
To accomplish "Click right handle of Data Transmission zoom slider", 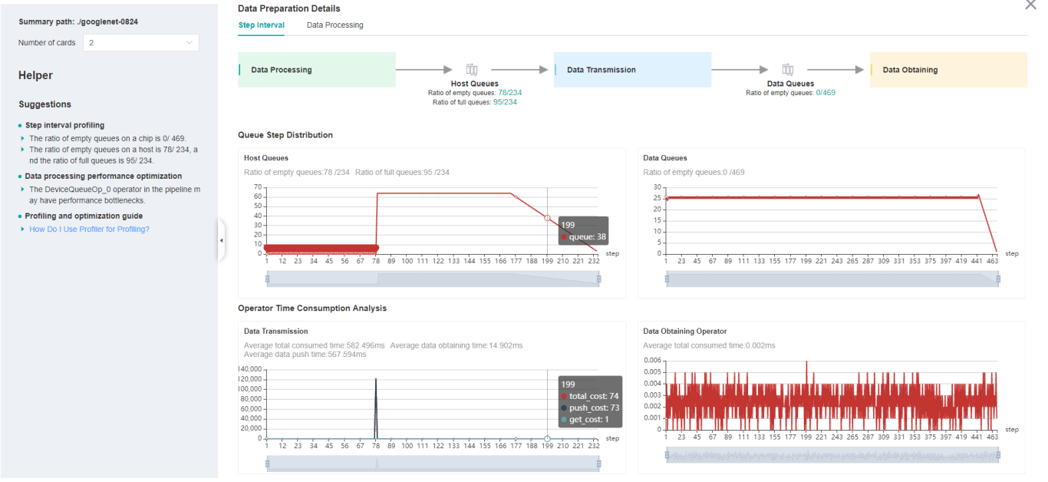I will 599,464.
